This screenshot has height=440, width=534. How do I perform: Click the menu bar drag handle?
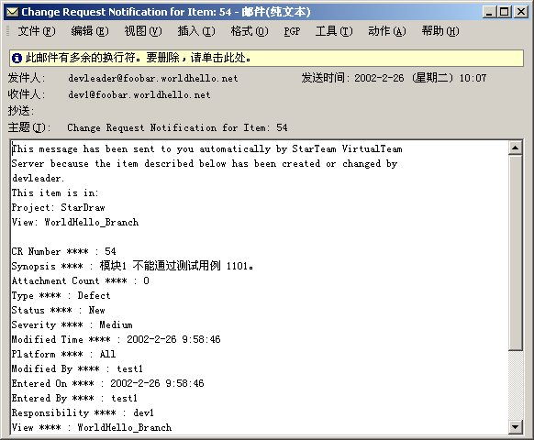coord(8,31)
